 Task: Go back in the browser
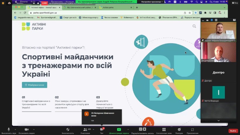click(15, 13)
